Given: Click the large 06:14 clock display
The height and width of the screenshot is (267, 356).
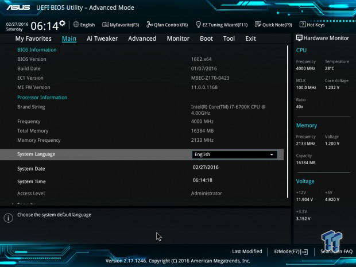Looking at the screenshot, I should click(x=45, y=26).
